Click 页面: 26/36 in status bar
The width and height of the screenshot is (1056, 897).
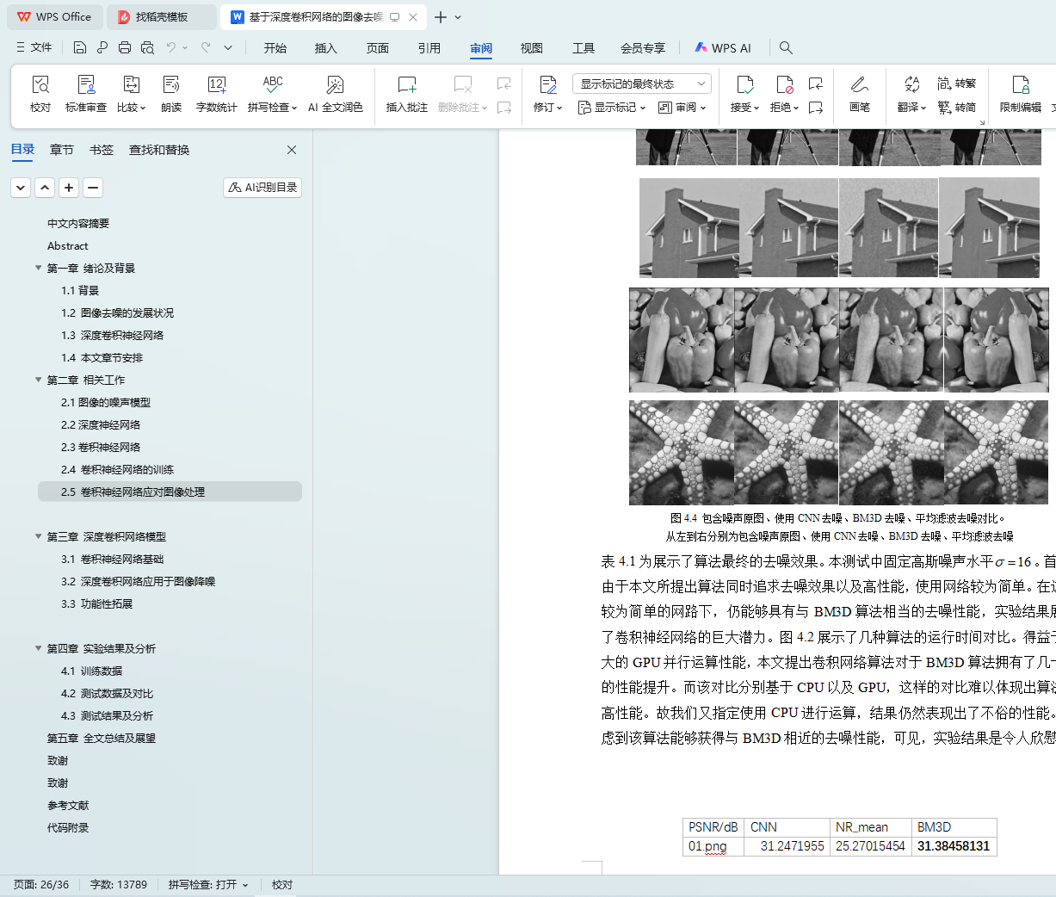click(41, 885)
